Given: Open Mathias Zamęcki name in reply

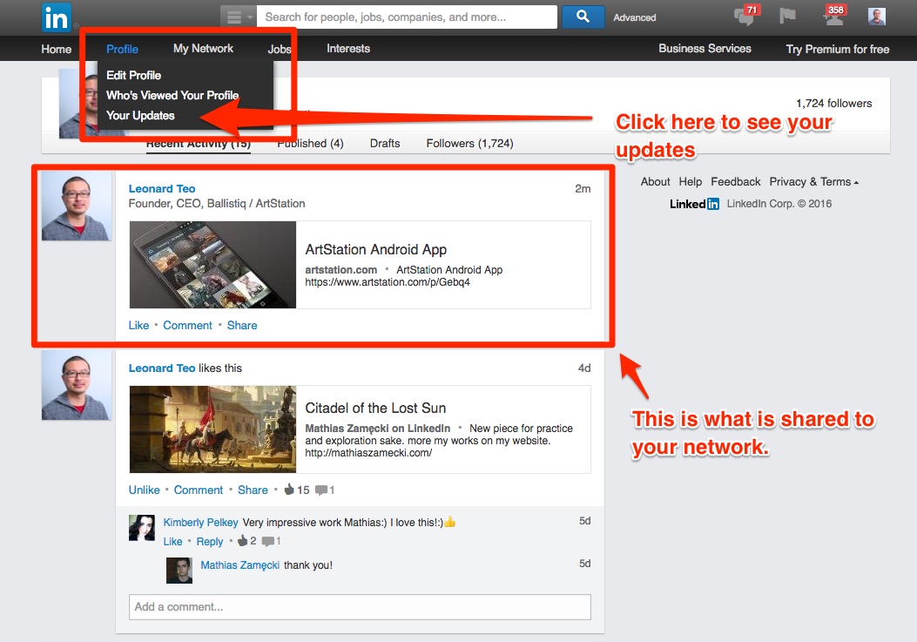Looking at the screenshot, I should (x=239, y=565).
